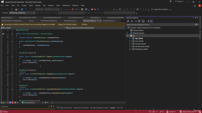
Task: Switch views icon in Solution Explorer
Action: 128,21
